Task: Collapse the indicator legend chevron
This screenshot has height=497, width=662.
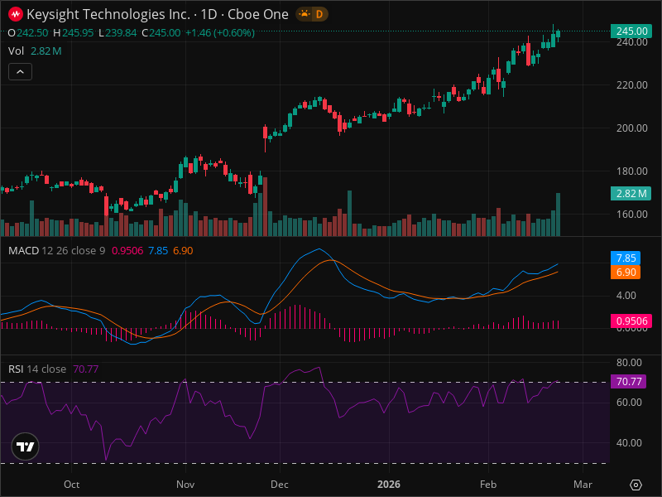Action: click(20, 72)
